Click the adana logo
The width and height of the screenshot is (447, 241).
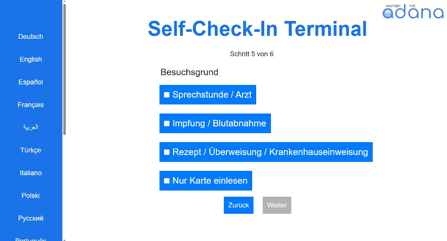(x=413, y=12)
